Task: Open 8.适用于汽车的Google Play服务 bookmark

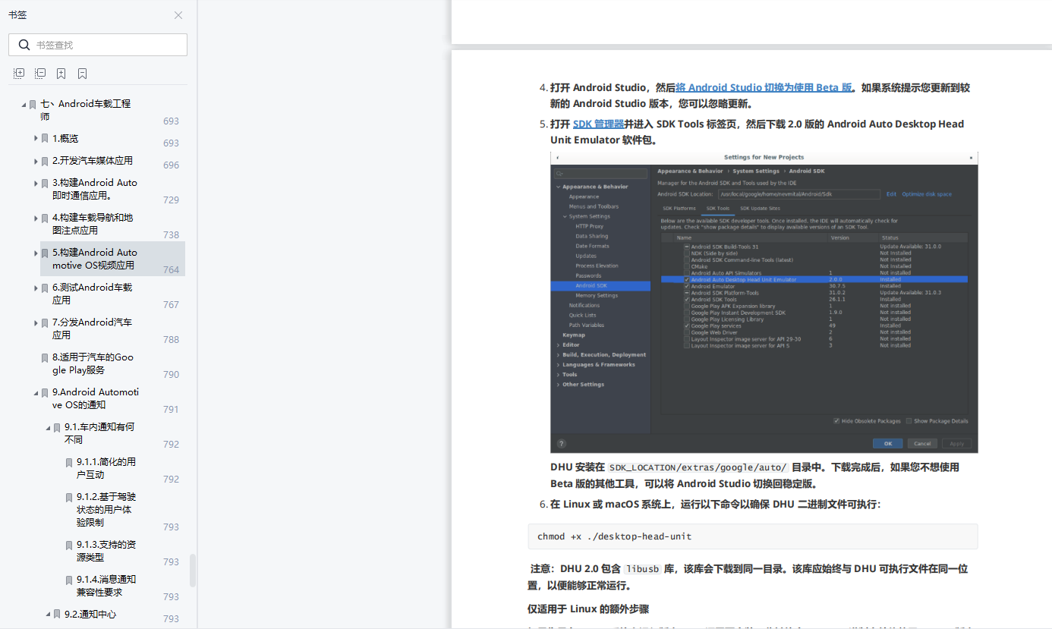Action: pyautogui.click(x=93, y=363)
